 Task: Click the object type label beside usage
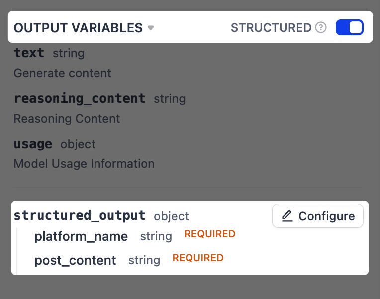click(78, 144)
